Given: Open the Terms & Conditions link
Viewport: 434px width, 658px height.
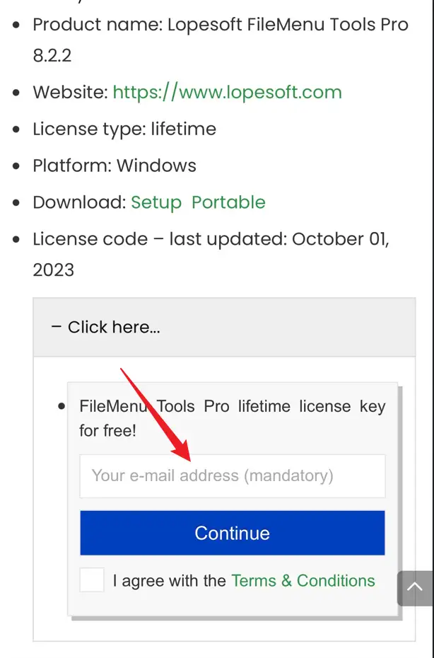Looking at the screenshot, I should click(303, 580).
